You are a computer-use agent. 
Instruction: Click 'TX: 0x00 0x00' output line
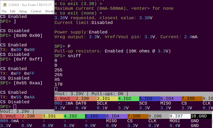[x=17, y=50]
